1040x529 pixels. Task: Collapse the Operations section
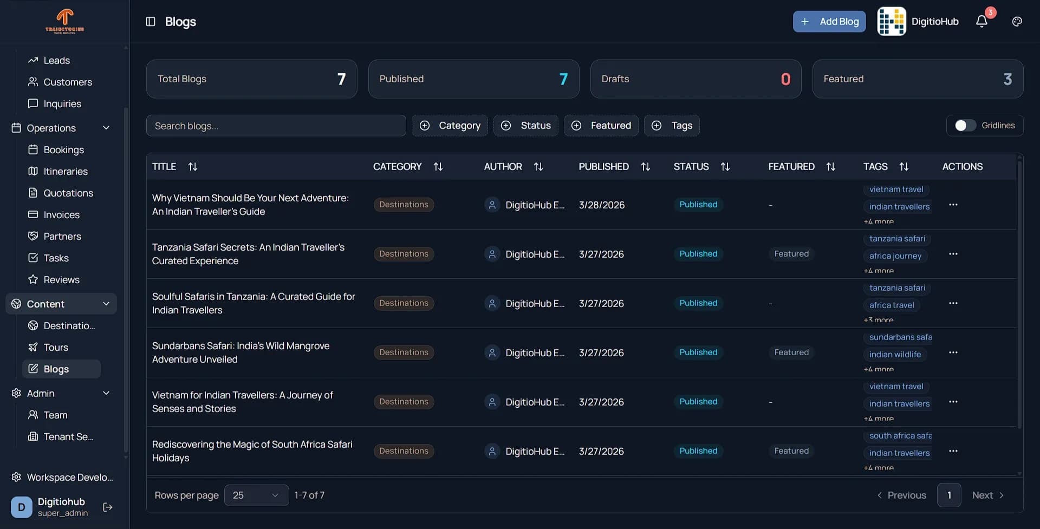tap(106, 128)
